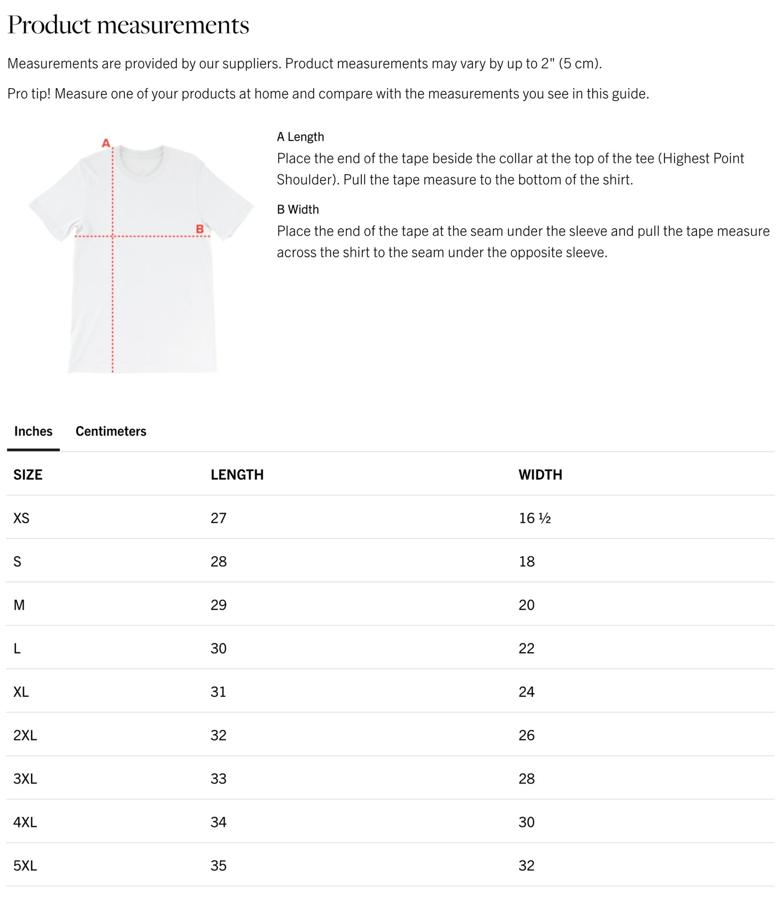Click the red marker A on the shirt diagram
Image resolution: width=776 pixels, height=914 pixels.
coord(106,142)
